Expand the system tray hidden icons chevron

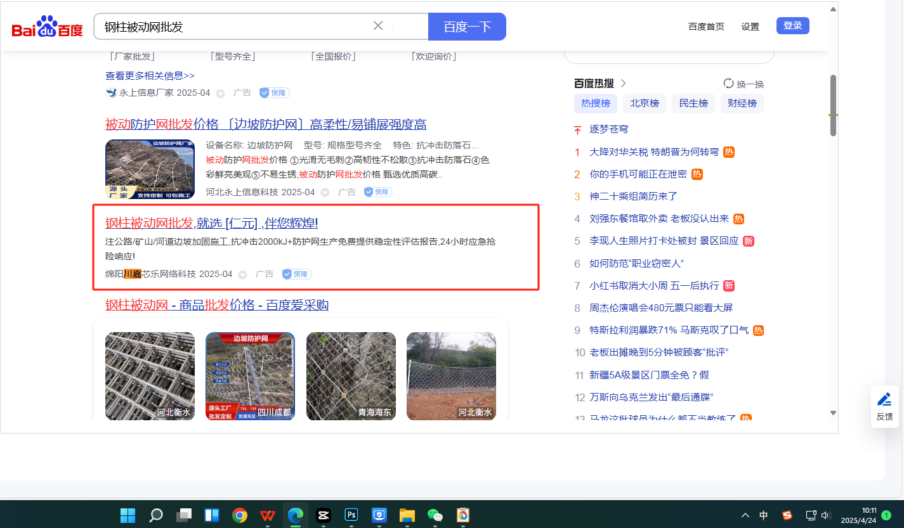[745, 515]
